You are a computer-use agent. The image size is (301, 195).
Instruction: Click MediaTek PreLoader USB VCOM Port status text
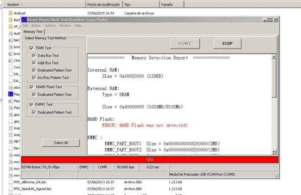click(202, 174)
